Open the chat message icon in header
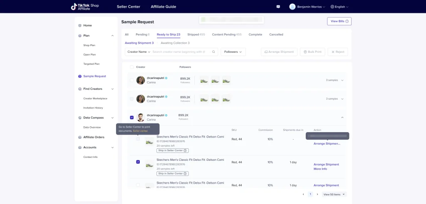The height and width of the screenshot is (204, 426). click(278, 7)
